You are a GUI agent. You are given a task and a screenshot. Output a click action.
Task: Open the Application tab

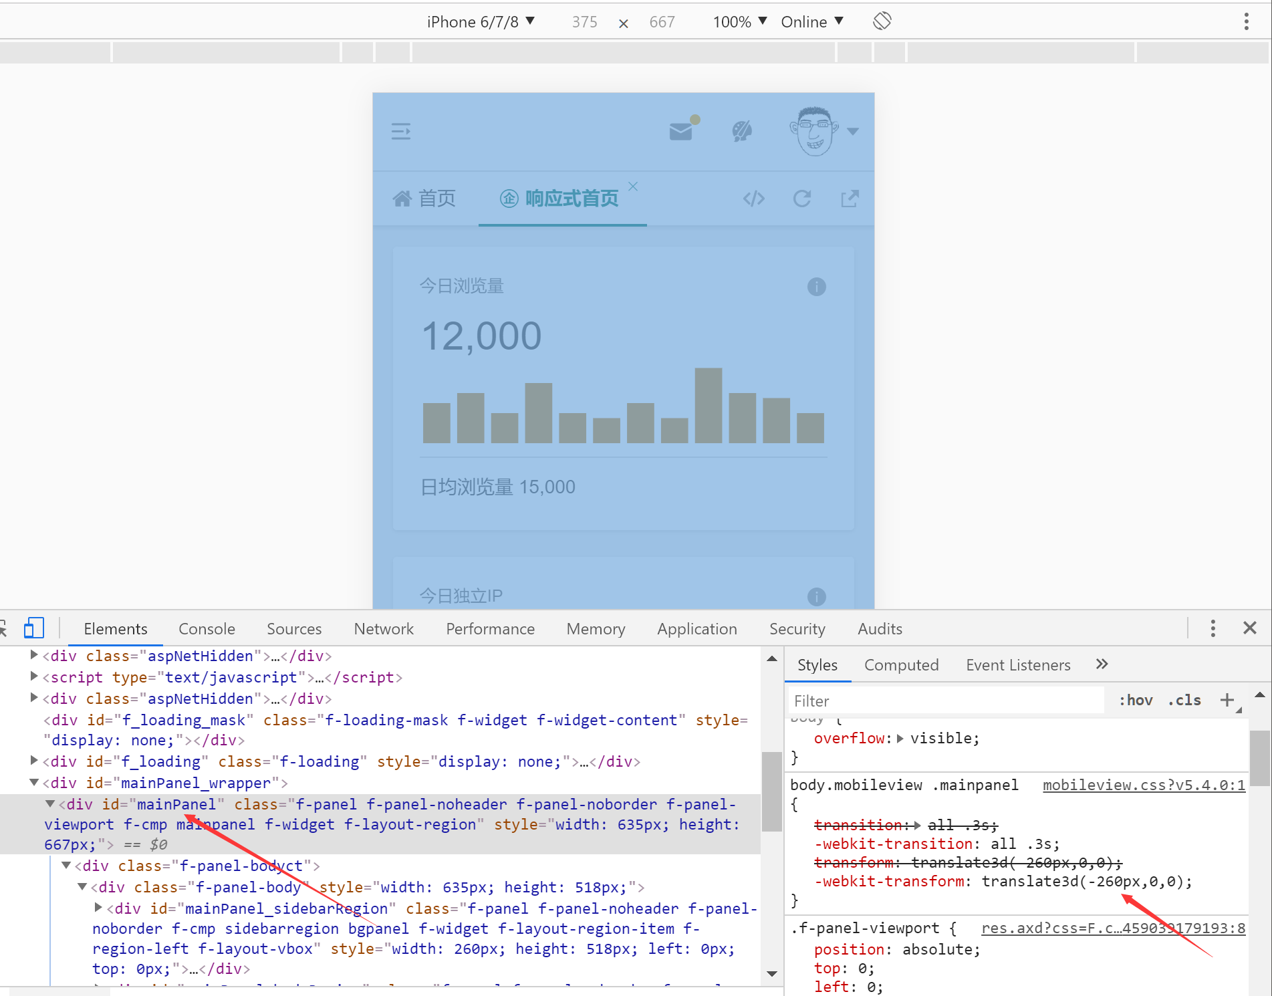point(697,629)
